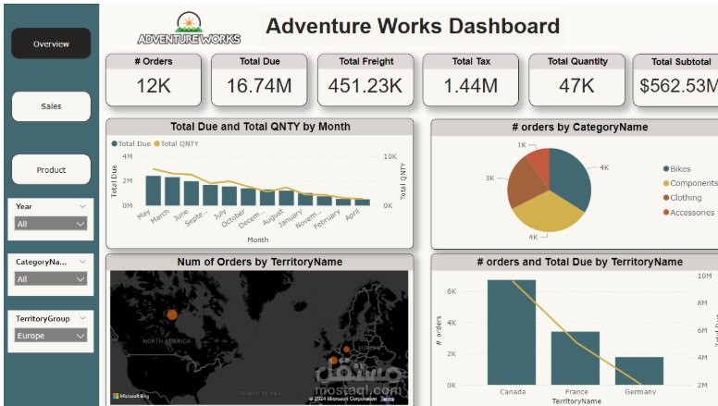This screenshot has height=406, width=718.
Task: Click the TerritoryGroup header chevron
Action: coord(82,318)
